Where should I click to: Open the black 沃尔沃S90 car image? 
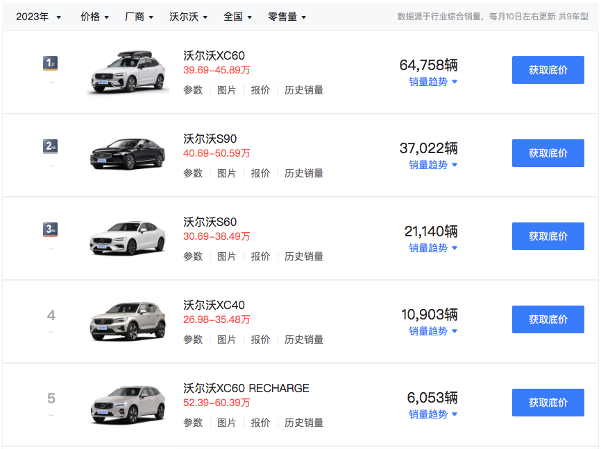[128, 154]
